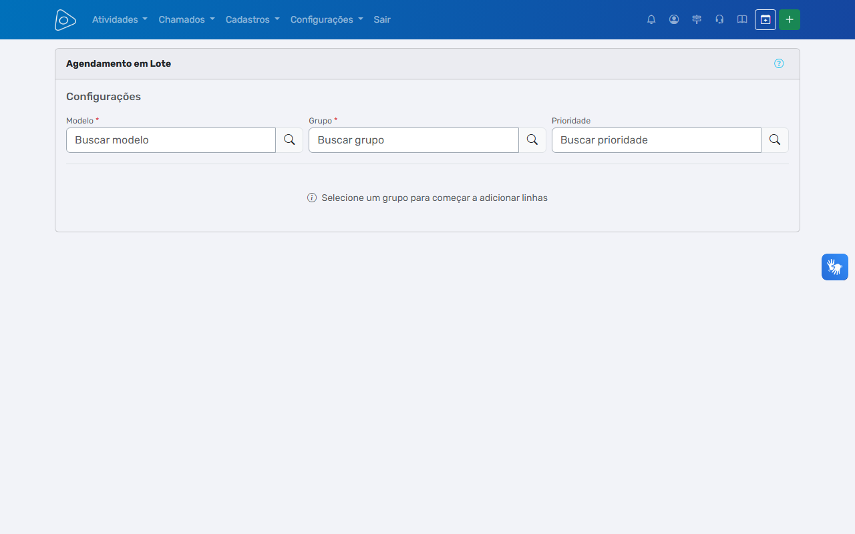Click the search icon beside Buscar modelo
The height and width of the screenshot is (534, 855).
click(289, 140)
